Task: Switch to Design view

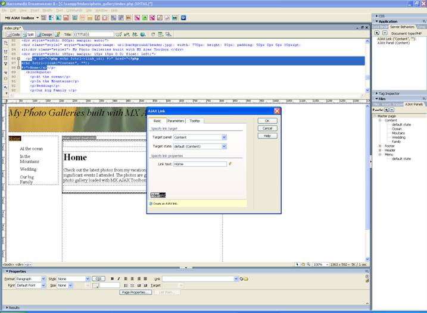Action: (44, 35)
